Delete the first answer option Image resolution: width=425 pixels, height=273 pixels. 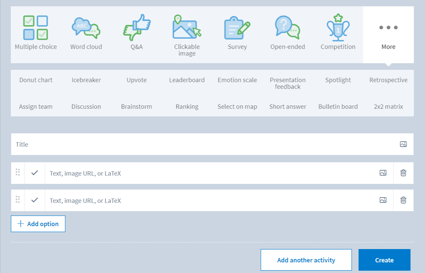(403, 173)
